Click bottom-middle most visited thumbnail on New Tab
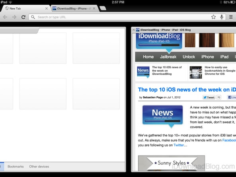This screenshot has width=236, height=177. [43, 94]
